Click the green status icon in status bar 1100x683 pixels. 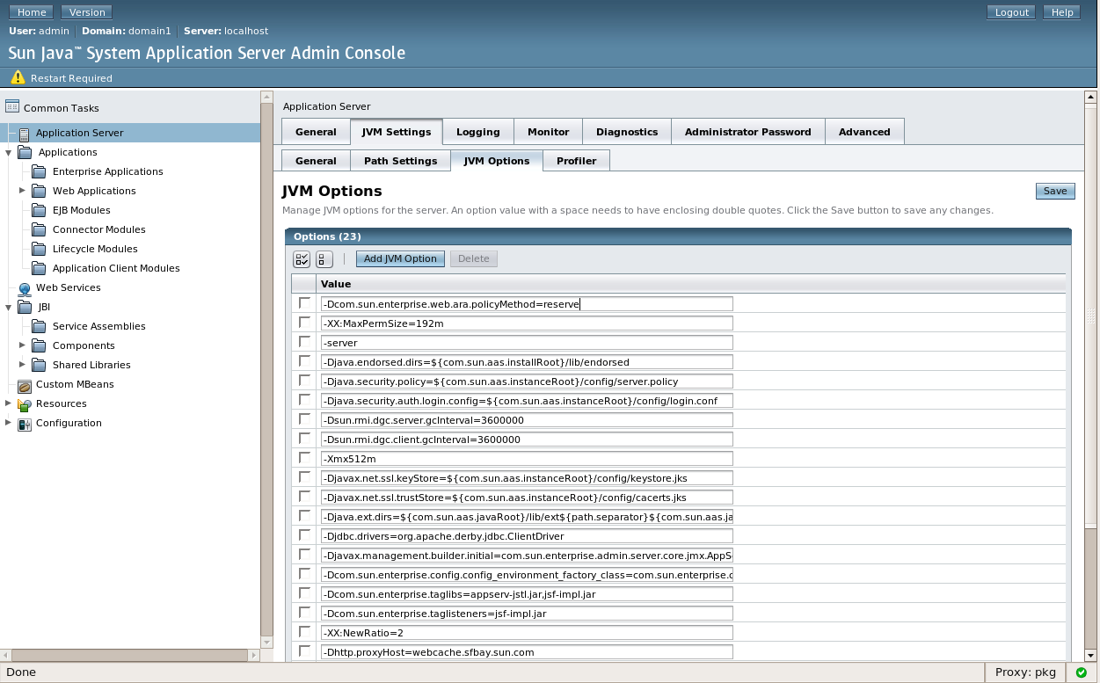click(1082, 672)
